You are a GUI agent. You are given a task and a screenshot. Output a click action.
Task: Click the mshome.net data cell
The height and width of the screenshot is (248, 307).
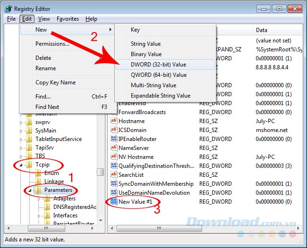(x=272, y=130)
